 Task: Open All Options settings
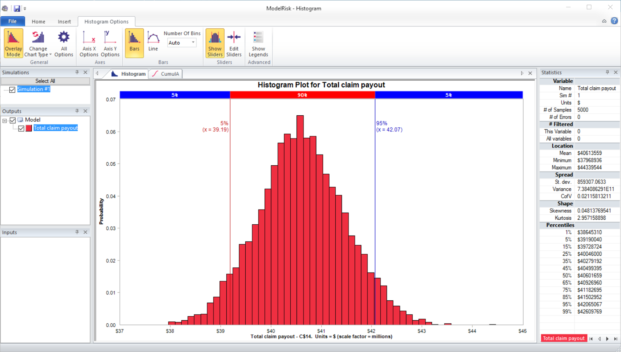(63, 43)
